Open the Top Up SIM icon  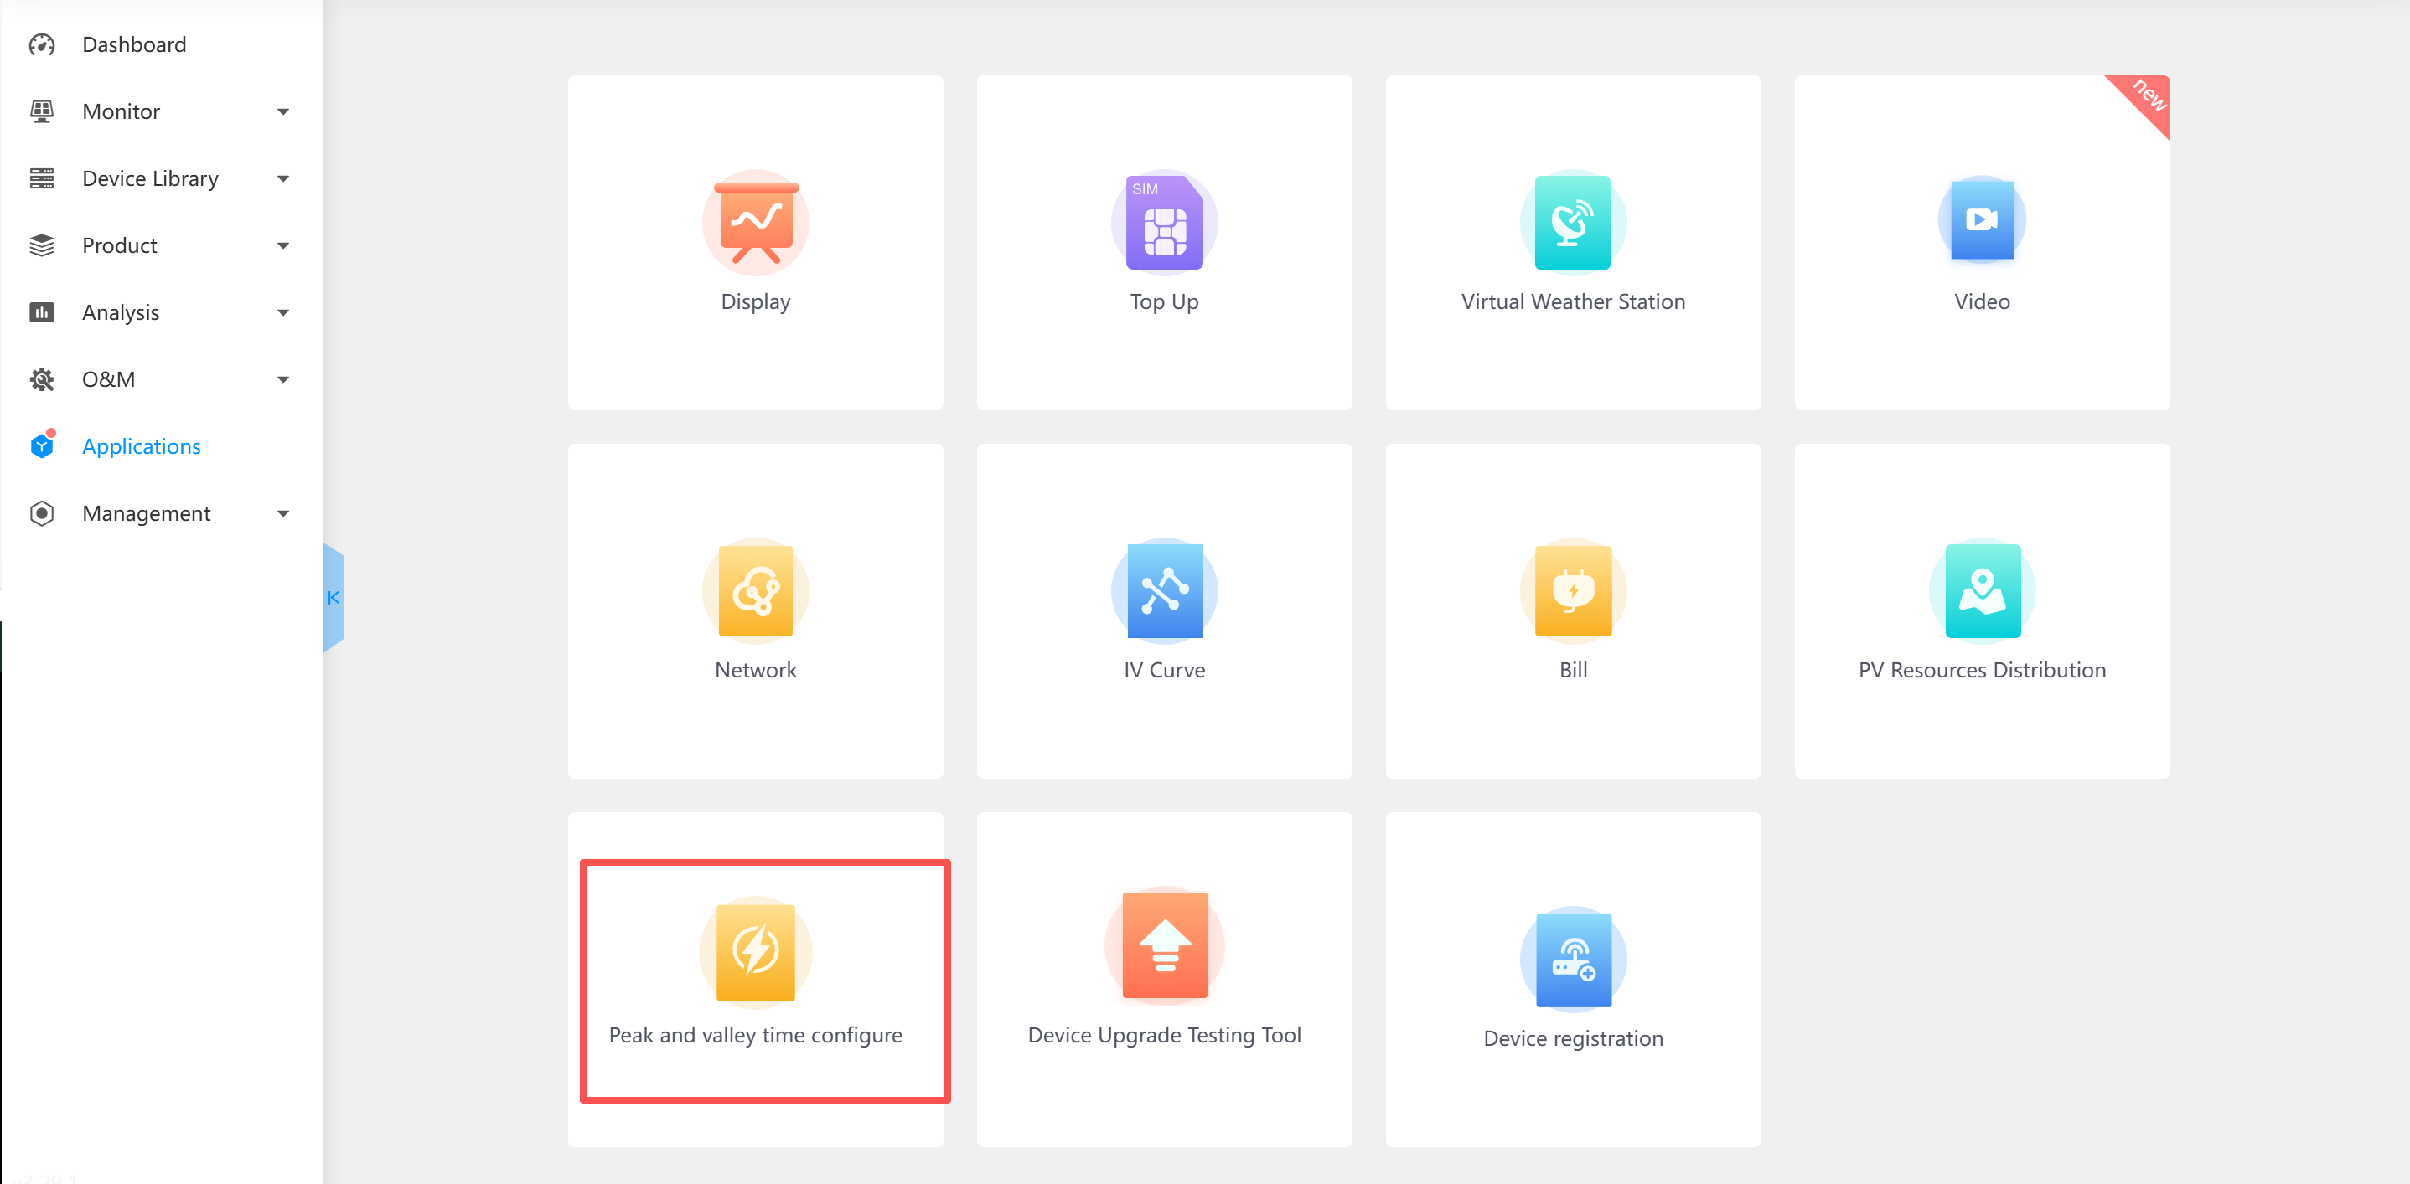[1164, 224]
